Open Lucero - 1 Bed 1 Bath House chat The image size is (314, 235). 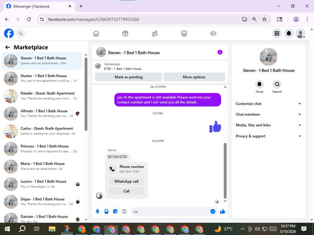click(x=42, y=184)
